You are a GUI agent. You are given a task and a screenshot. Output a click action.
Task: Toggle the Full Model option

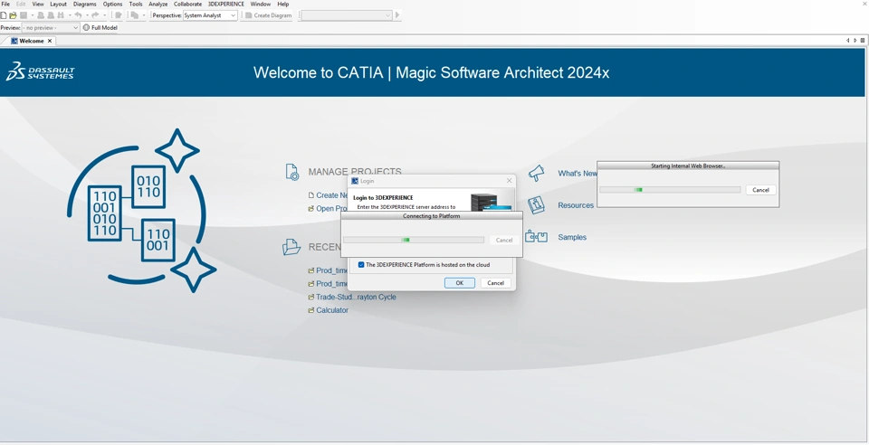click(100, 28)
